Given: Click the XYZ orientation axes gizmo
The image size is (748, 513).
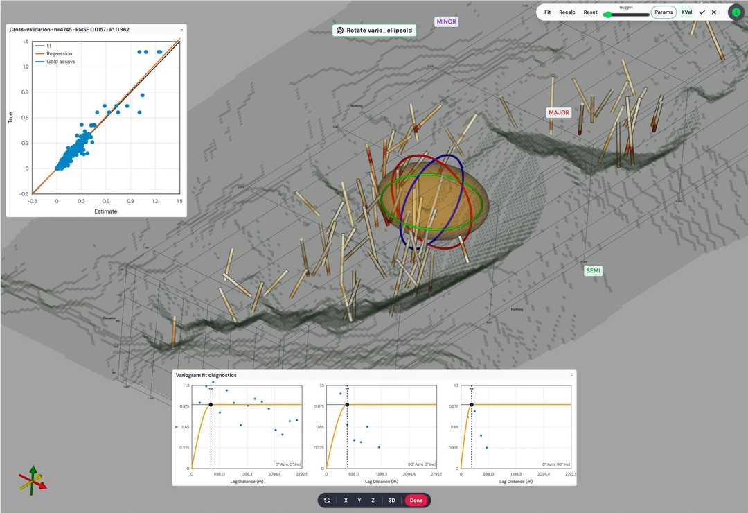Looking at the screenshot, I should [x=33, y=480].
